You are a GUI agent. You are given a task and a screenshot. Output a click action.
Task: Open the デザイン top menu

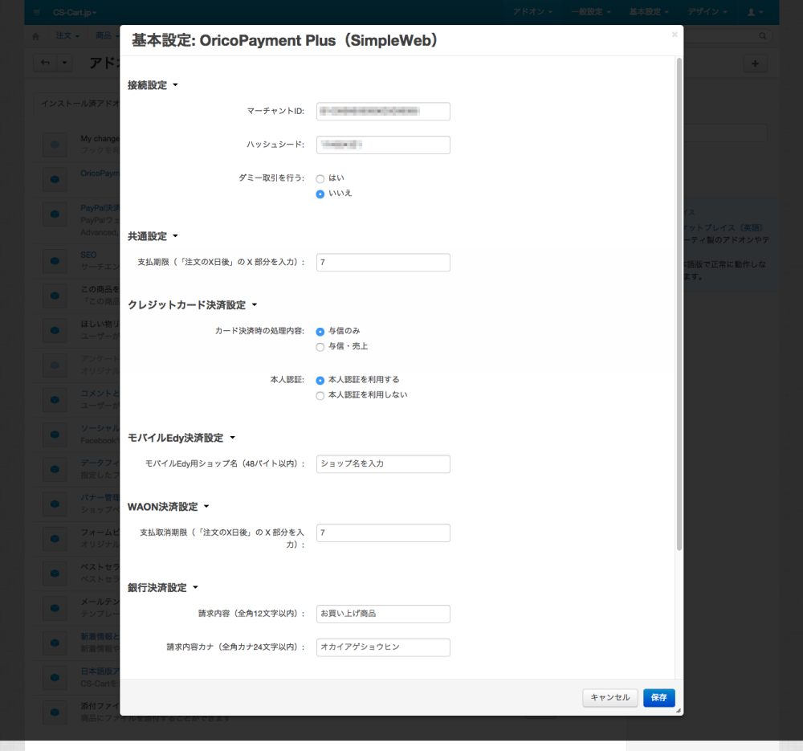point(707,12)
